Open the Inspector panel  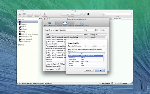click(x=44, y=14)
